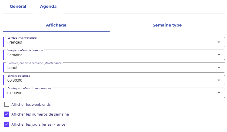
Task: Click the "Afficher les numéros de semaine" label
Action: 40,114
